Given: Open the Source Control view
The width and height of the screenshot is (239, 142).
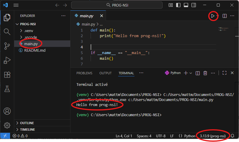Looking at the screenshot, I should 7,46.
